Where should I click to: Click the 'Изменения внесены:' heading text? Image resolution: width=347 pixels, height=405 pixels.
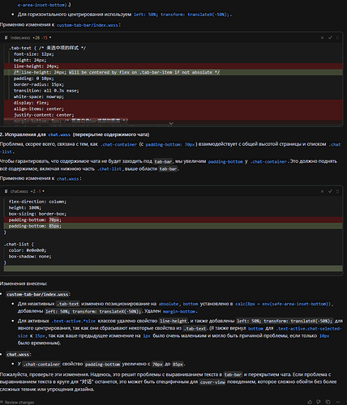click(24, 283)
